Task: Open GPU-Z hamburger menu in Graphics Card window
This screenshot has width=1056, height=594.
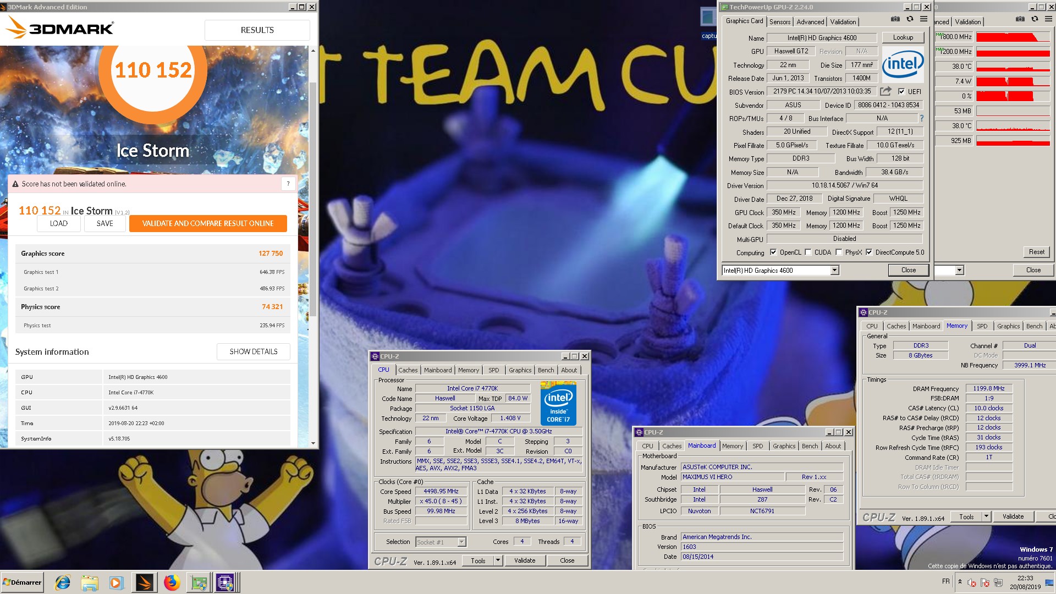Action: click(x=923, y=19)
